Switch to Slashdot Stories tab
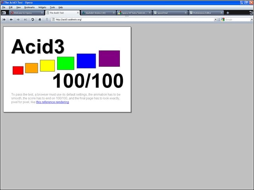This screenshot has height=190, width=254. coord(98,13)
